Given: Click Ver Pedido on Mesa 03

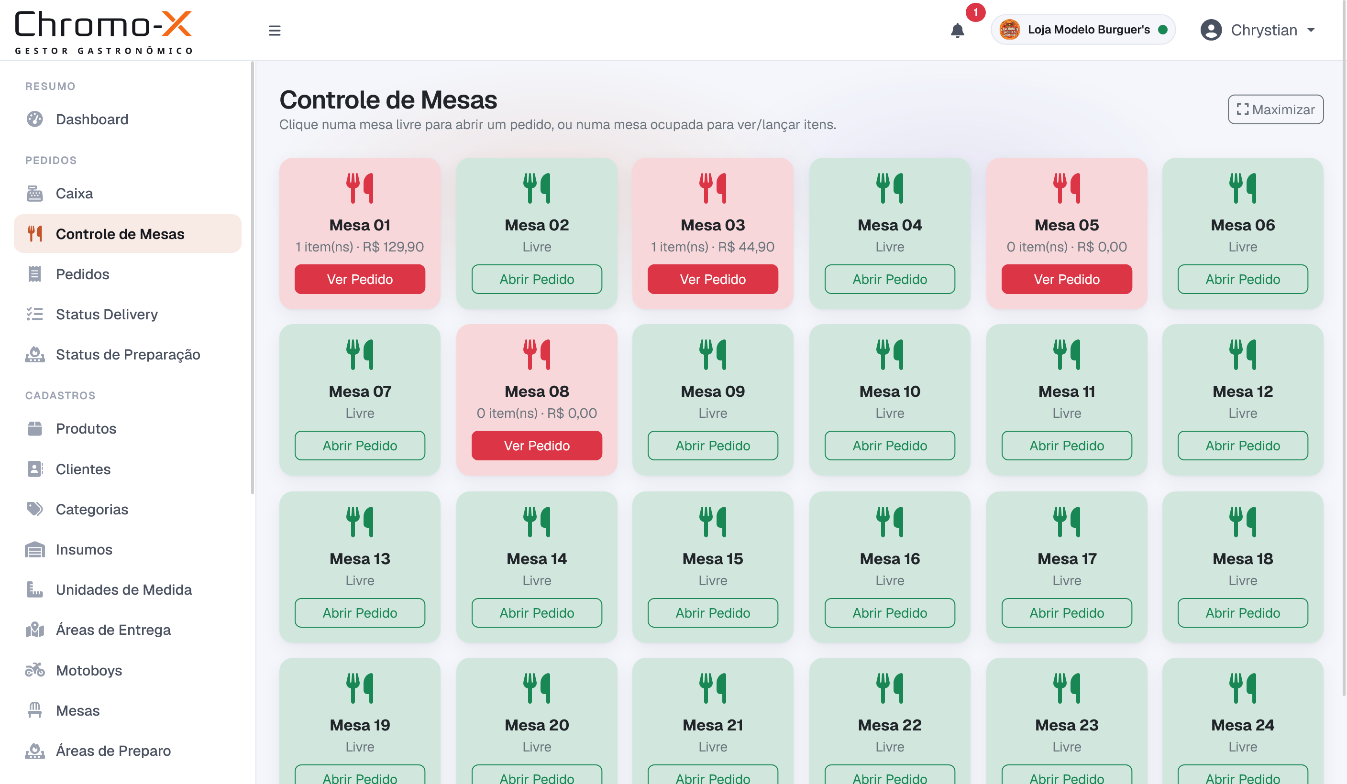Looking at the screenshot, I should 713,279.
